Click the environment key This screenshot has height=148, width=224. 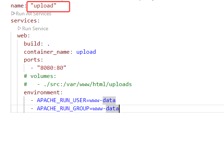41,92
